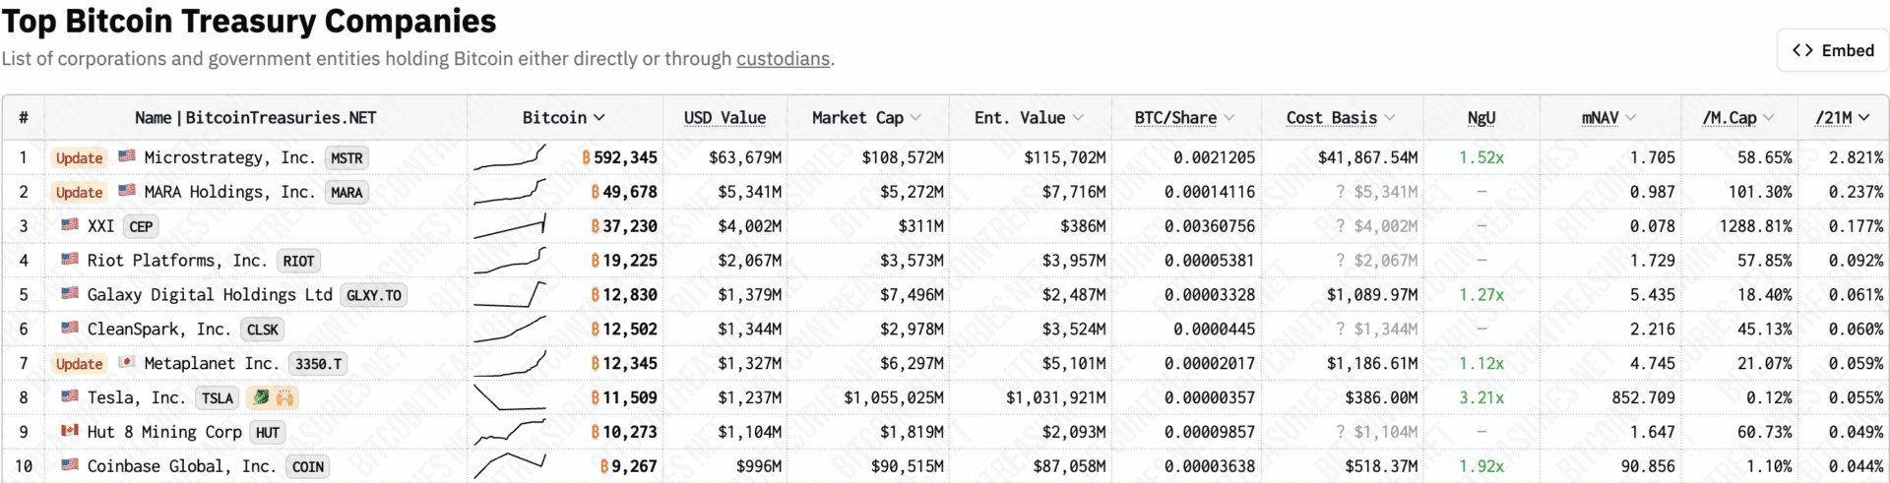Open the Hut 8 Mining Corp link
The image size is (1890, 483).
point(164,432)
